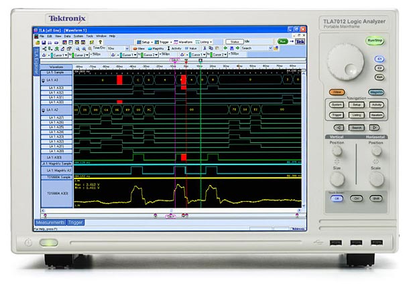The image size is (409, 284).
Task: Click the icon right of Search box
Action: pos(276,48)
